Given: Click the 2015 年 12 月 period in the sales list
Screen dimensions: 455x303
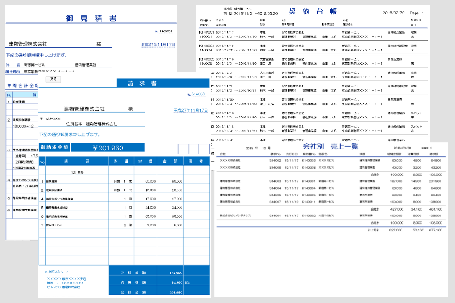Looking at the screenshot, I should tap(258, 148).
